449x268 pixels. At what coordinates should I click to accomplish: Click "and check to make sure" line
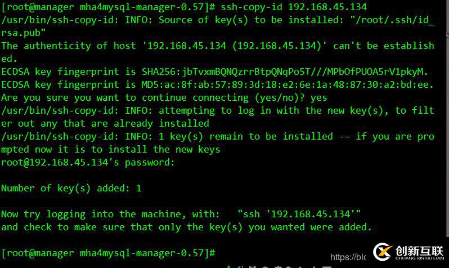[x=65, y=227]
